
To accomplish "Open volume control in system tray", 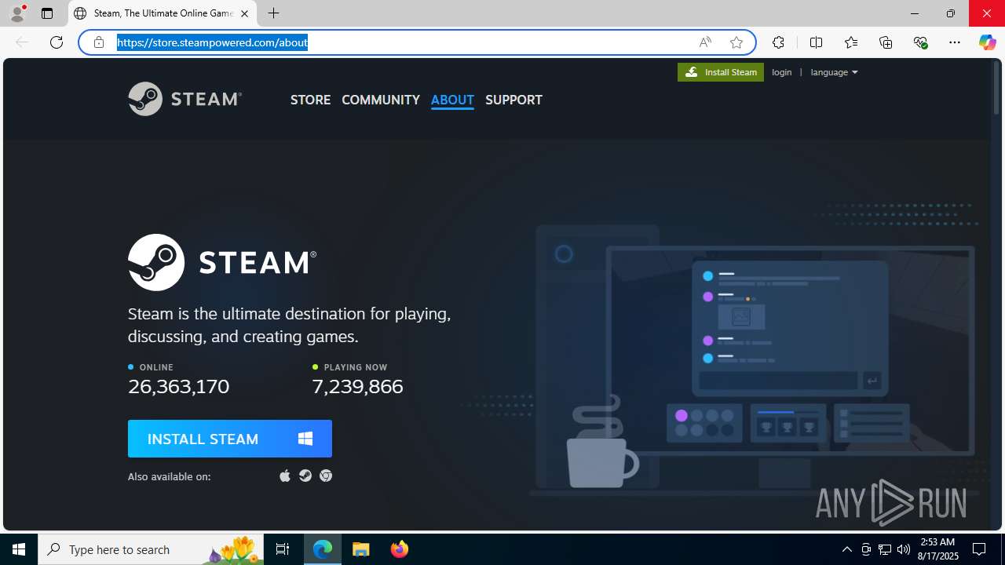I will click(904, 549).
